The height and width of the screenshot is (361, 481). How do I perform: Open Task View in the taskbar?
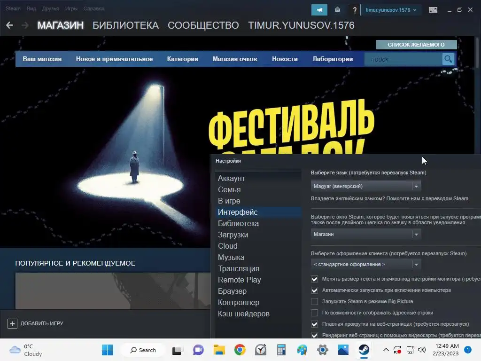coord(178,350)
